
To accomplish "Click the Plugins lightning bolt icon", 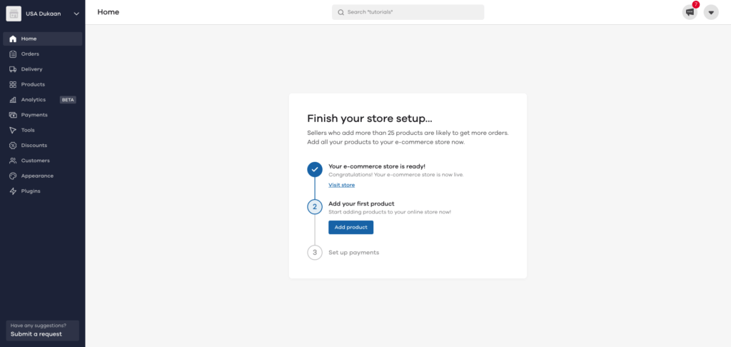I will (x=13, y=191).
